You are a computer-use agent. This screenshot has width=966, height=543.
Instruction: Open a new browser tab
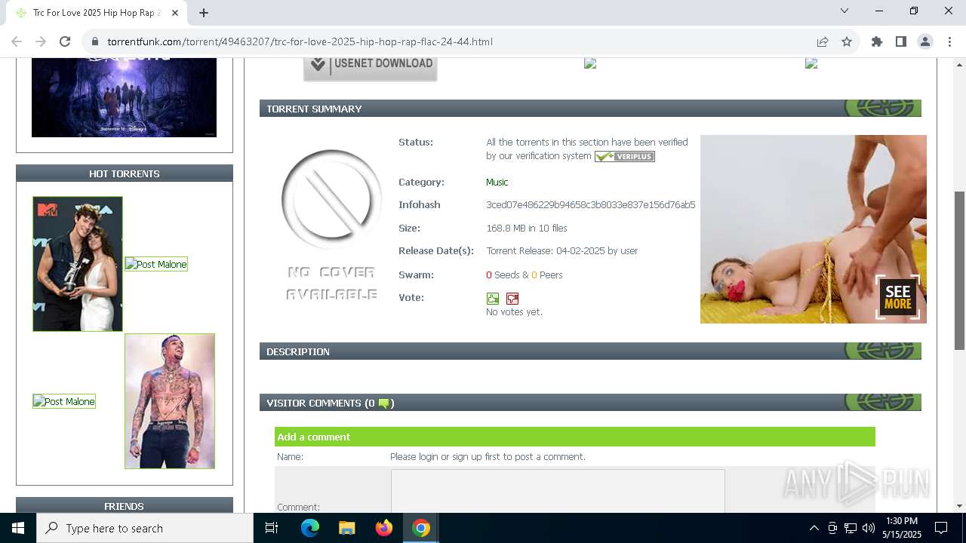click(x=204, y=12)
